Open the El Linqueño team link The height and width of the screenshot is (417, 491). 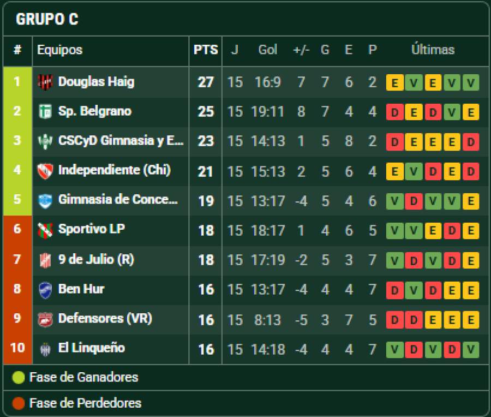click(92, 348)
